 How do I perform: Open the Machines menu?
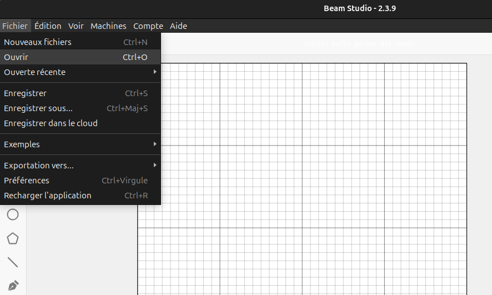click(x=108, y=26)
